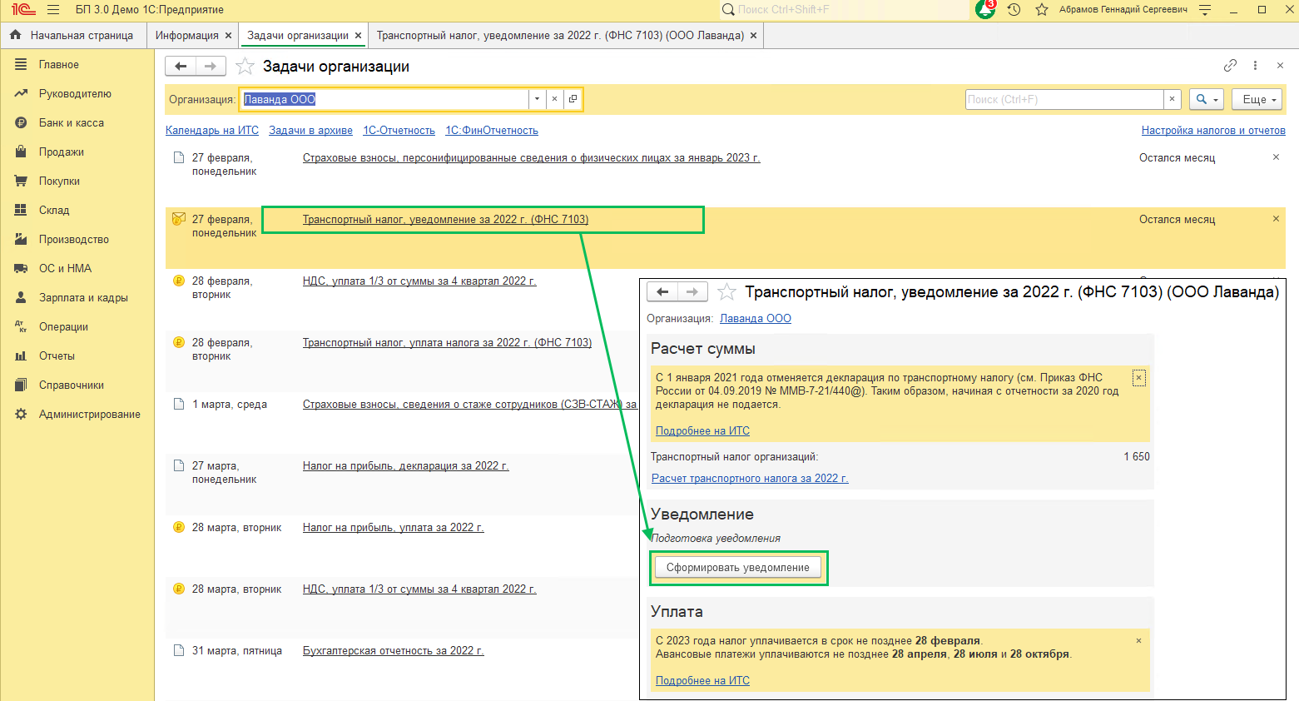Go forward in Задачи организации
Image resolution: width=1299 pixels, height=701 pixels.
tap(211, 67)
